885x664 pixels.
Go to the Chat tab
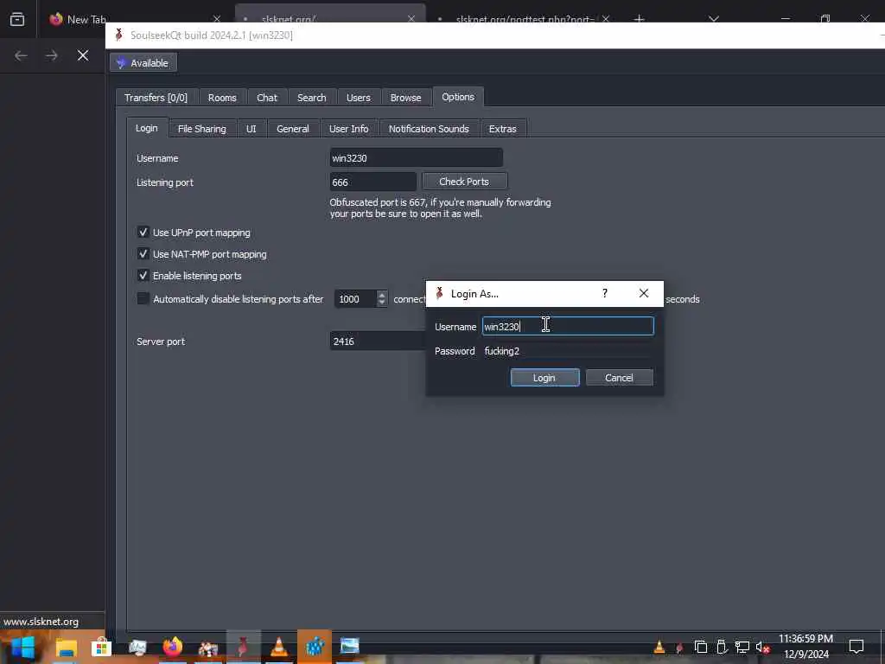267,98
